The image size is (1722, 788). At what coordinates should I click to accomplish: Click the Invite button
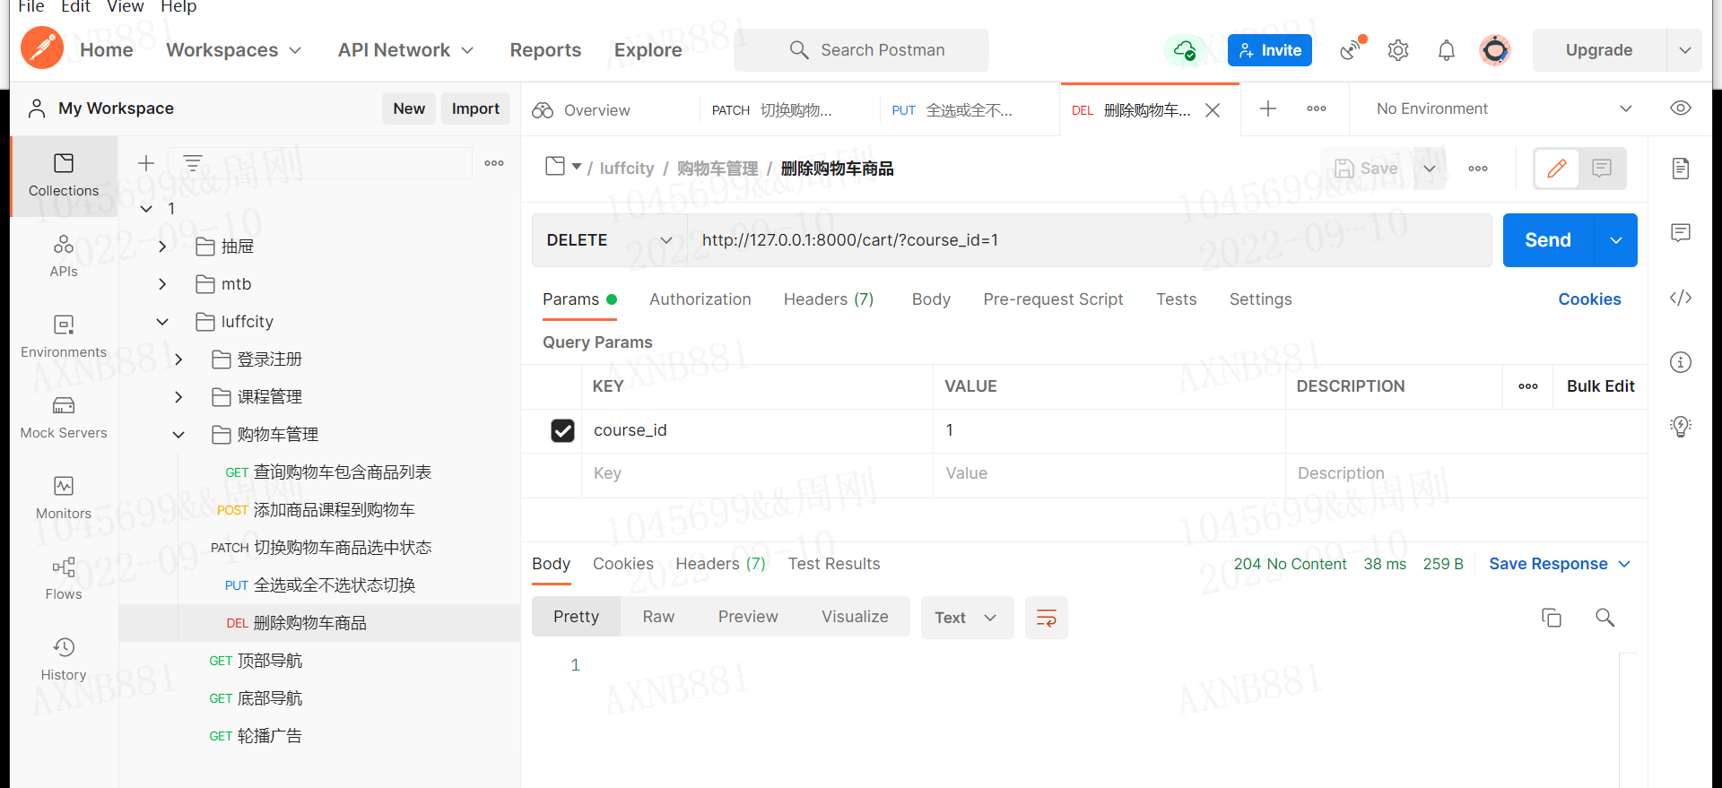(x=1270, y=50)
